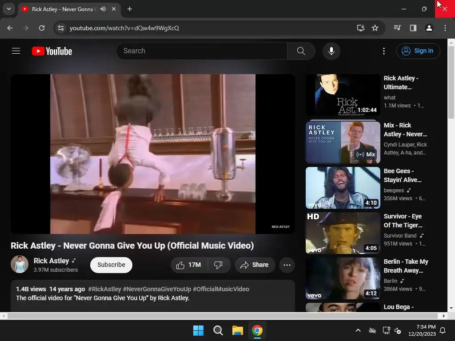This screenshot has width=455, height=341.
Task: Close the Rick Astley tab
Action: 114,9
